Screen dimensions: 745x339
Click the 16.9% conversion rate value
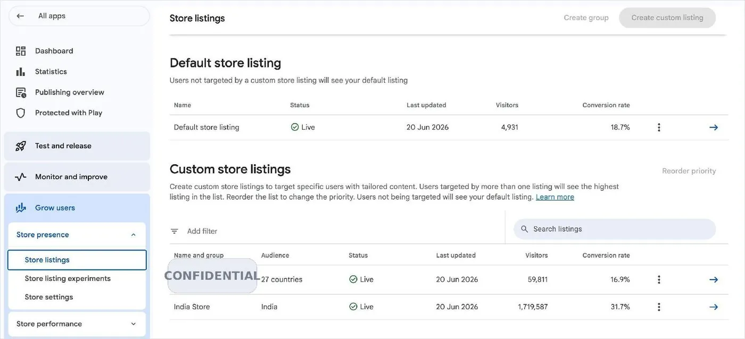click(x=620, y=279)
